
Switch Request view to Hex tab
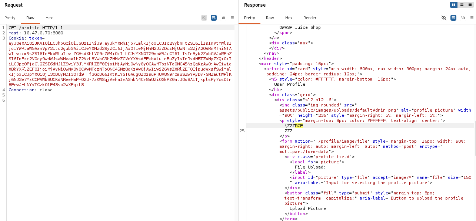49,18
